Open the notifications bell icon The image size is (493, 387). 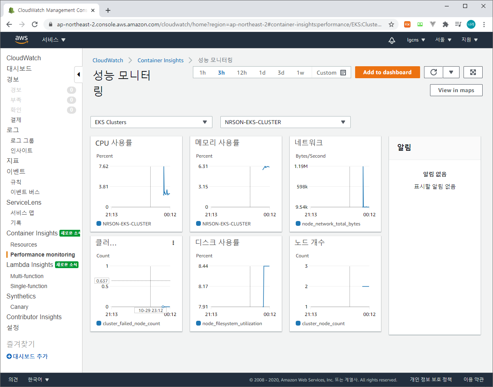pos(392,40)
